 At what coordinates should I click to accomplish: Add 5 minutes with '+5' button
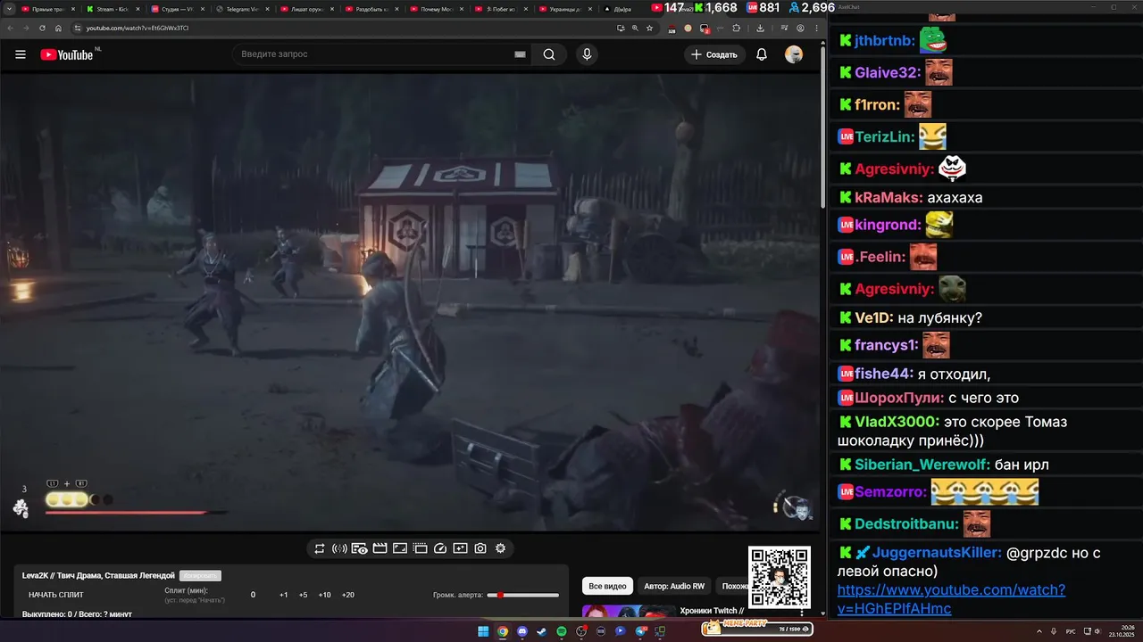[304, 595]
